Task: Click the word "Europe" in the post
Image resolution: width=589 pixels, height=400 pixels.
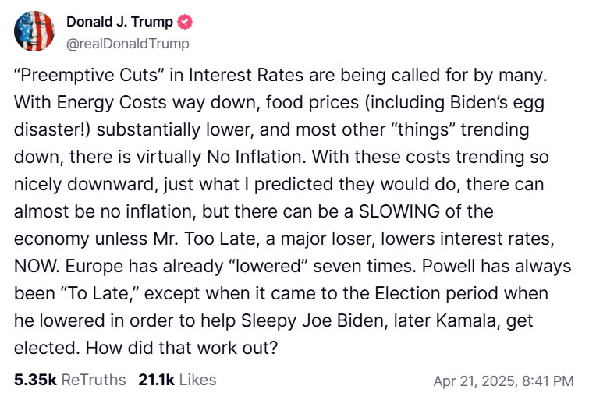Action: (x=90, y=267)
